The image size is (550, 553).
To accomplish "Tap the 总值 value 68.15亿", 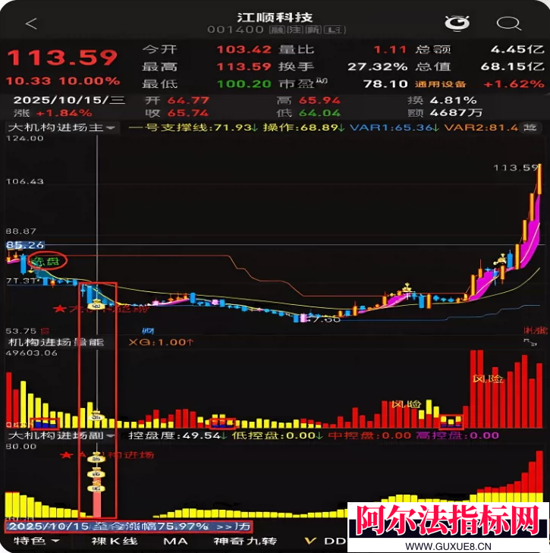I will click(513, 67).
